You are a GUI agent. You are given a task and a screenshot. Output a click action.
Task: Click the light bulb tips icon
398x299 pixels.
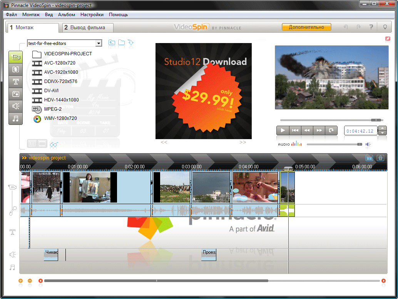pos(385,27)
